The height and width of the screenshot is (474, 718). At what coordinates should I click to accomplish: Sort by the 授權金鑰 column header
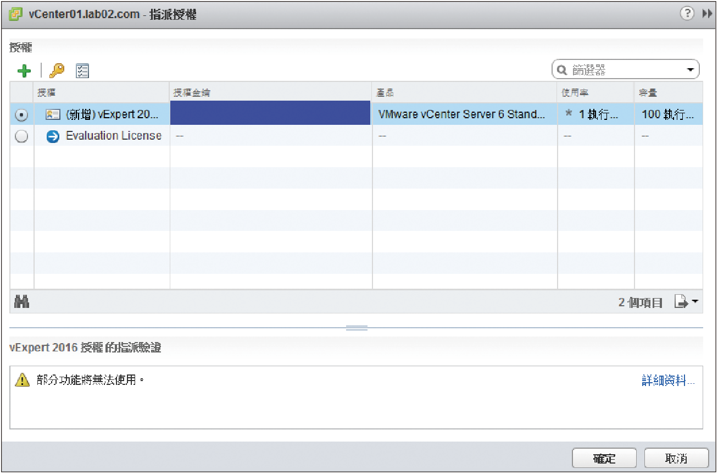[271, 93]
